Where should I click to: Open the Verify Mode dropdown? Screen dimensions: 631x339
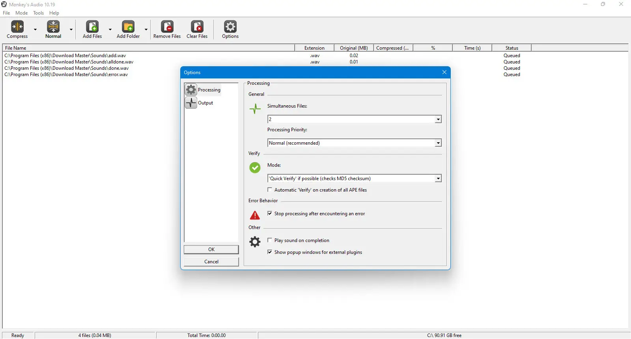point(438,178)
